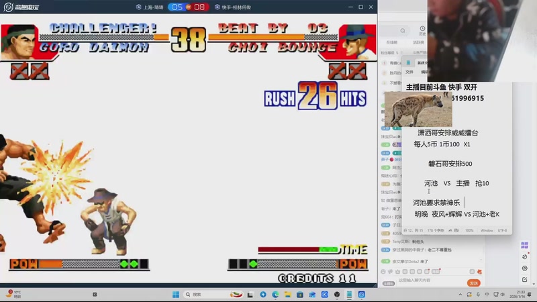Expand the system tray hidden icons chevron

coord(460,295)
